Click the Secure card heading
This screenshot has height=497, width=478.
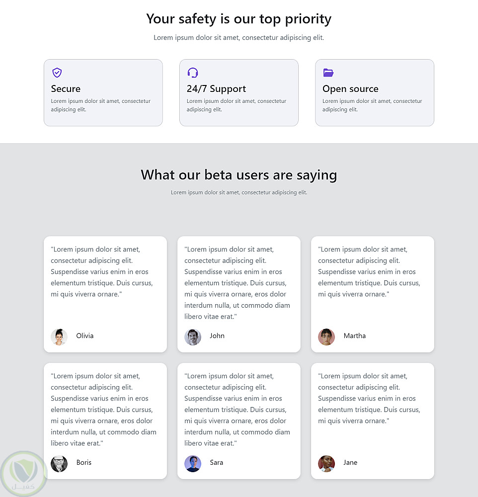(x=66, y=89)
